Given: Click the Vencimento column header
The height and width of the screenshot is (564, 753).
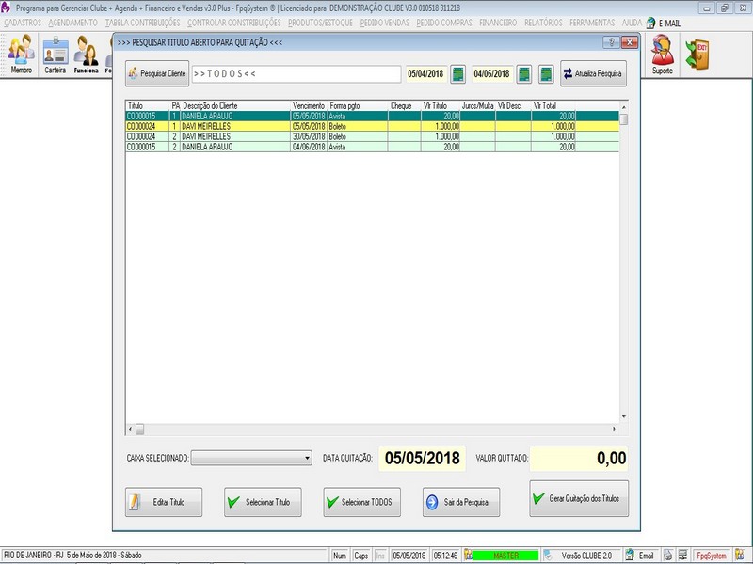Looking at the screenshot, I should click(x=309, y=106).
